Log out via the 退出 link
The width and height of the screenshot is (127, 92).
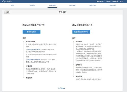(x=121, y=2)
